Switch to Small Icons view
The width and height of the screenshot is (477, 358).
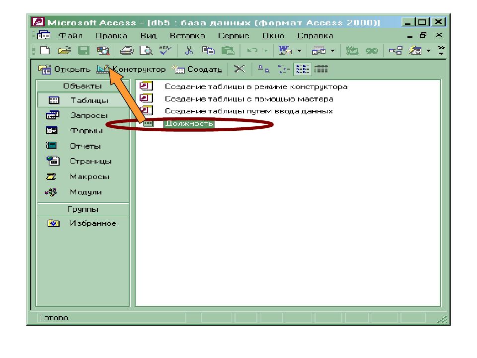tap(283, 70)
